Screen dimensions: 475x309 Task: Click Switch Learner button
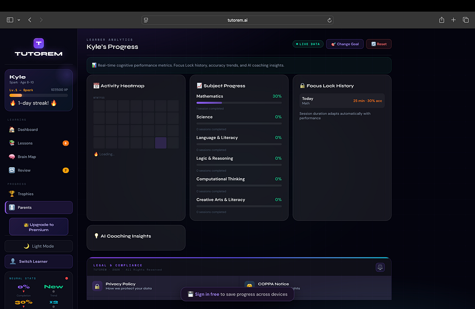39,262
